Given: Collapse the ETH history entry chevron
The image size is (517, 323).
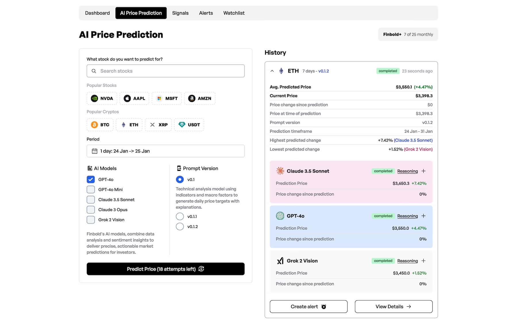Looking at the screenshot, I should click(x=272, y=71).
